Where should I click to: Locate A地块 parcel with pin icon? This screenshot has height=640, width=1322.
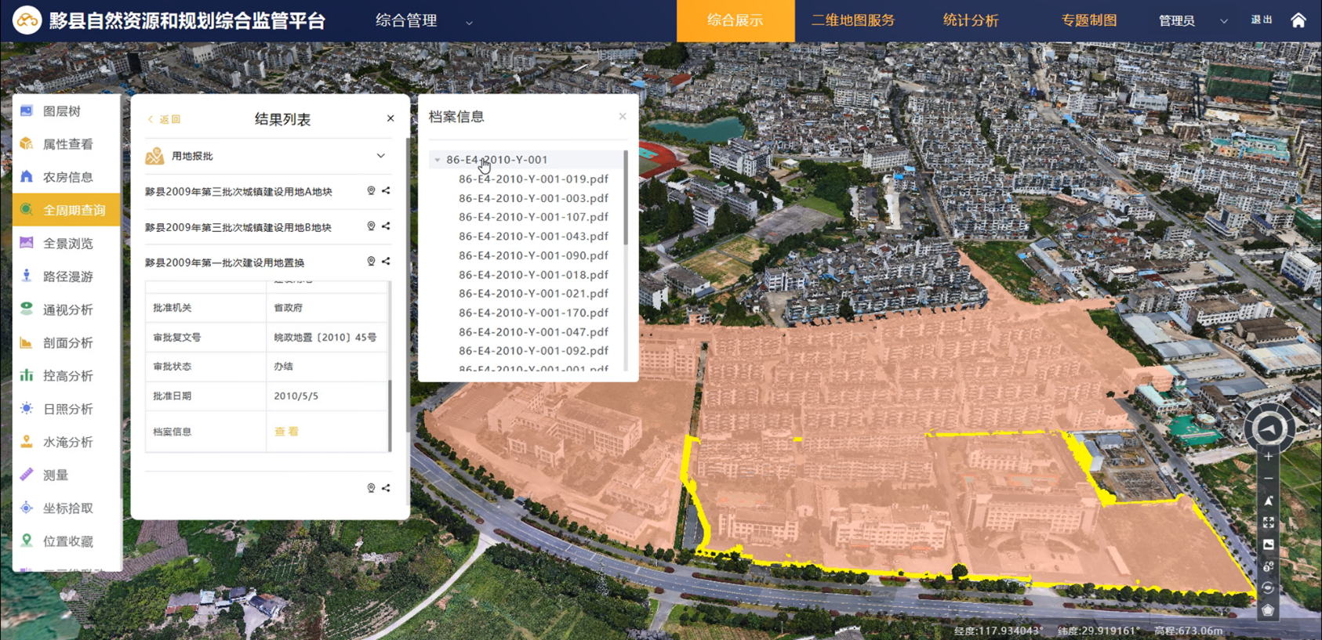click(x=371, y=191)
